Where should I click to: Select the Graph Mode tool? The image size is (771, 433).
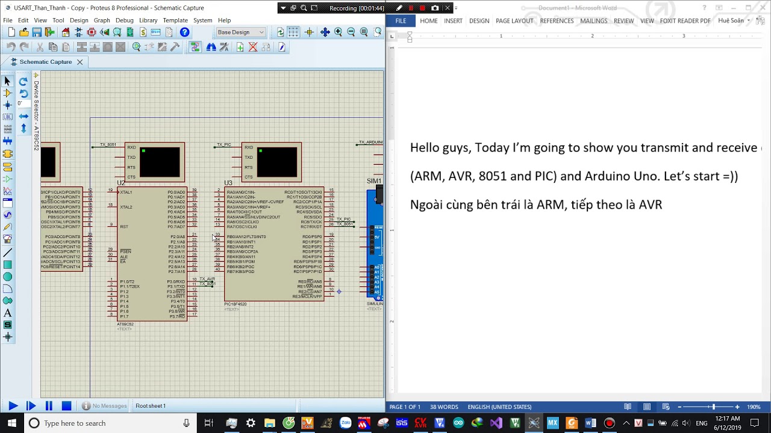tap(7, 191)
